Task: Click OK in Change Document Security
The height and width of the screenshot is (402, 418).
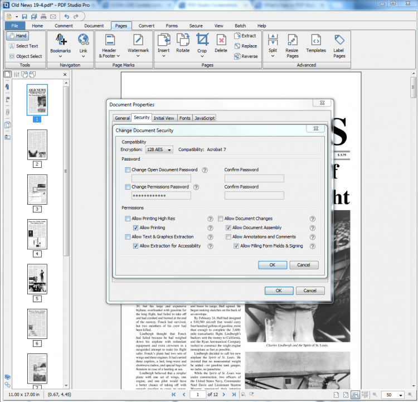Action: point(273,265)
